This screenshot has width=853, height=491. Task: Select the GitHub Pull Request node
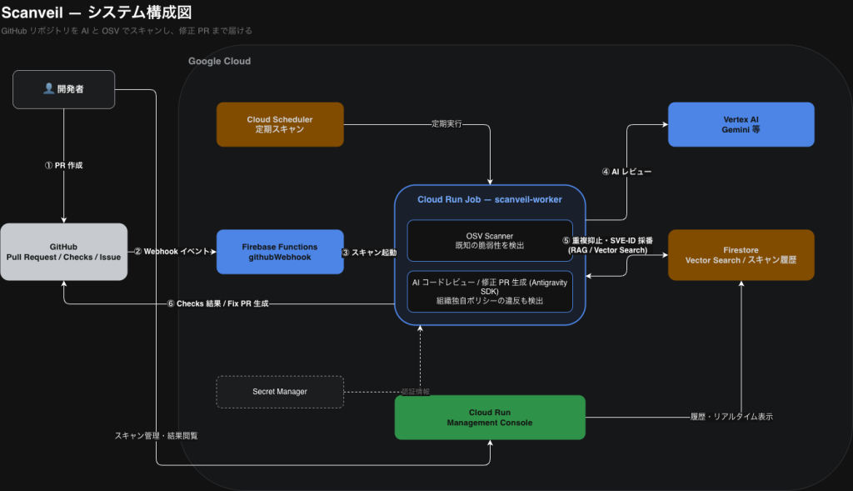(x=64, y=252)
